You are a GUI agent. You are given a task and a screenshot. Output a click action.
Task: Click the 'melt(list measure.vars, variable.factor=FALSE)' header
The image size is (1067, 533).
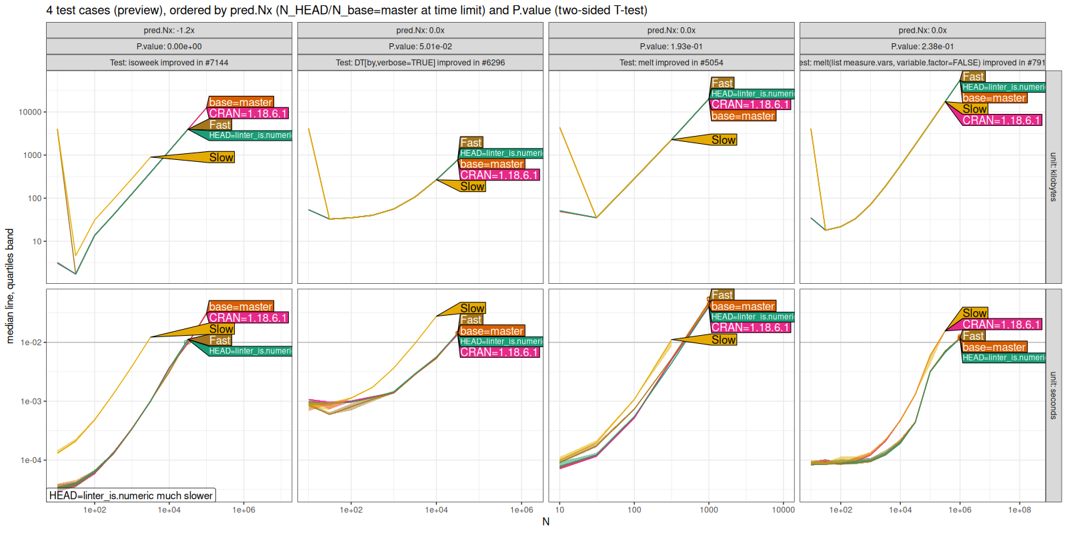click(x=922, y=63)
